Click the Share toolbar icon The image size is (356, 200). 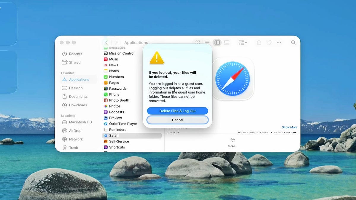click(259, 43)
